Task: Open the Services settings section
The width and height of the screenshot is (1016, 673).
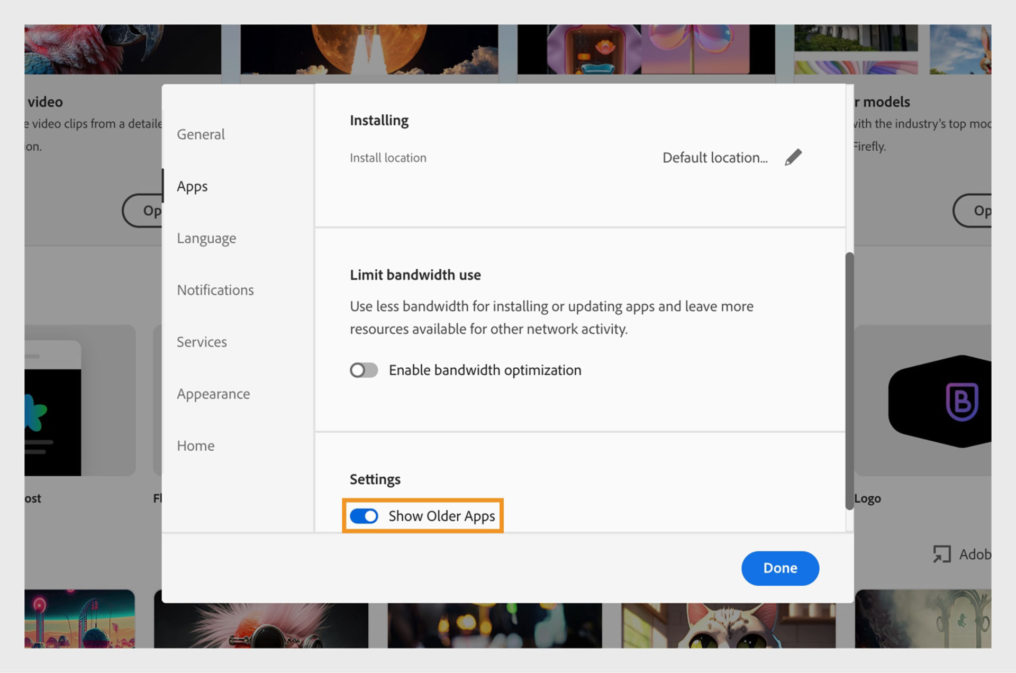Action: [x=202, y=342]
